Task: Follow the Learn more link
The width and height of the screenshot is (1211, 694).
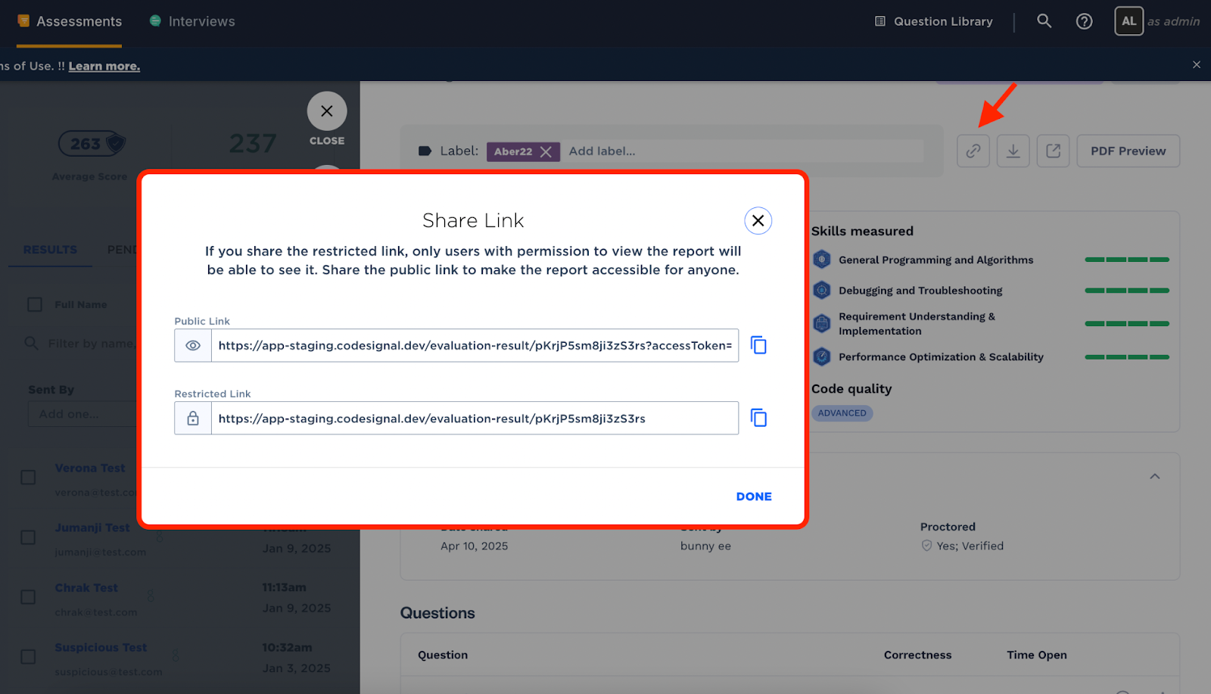Action: coord(104,66)
